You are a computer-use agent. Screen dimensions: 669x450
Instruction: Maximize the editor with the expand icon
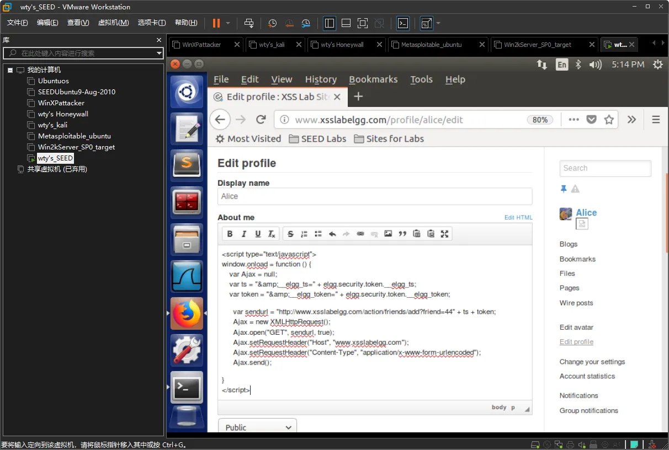click(x=444, y=234)
